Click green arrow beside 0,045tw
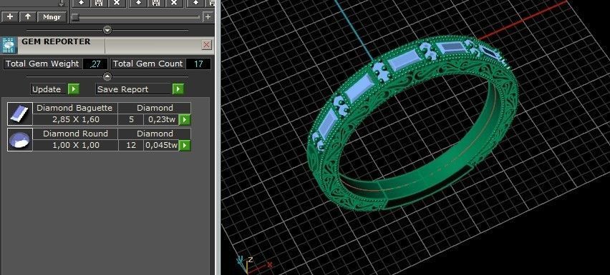 coord(185,145)
